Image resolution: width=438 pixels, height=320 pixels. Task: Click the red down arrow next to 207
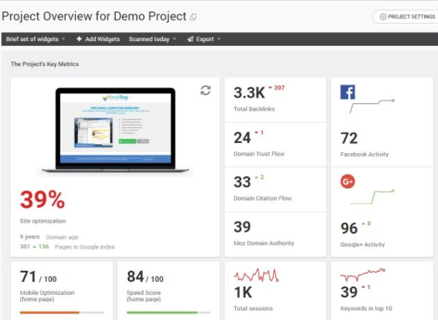tap(270, 87)
